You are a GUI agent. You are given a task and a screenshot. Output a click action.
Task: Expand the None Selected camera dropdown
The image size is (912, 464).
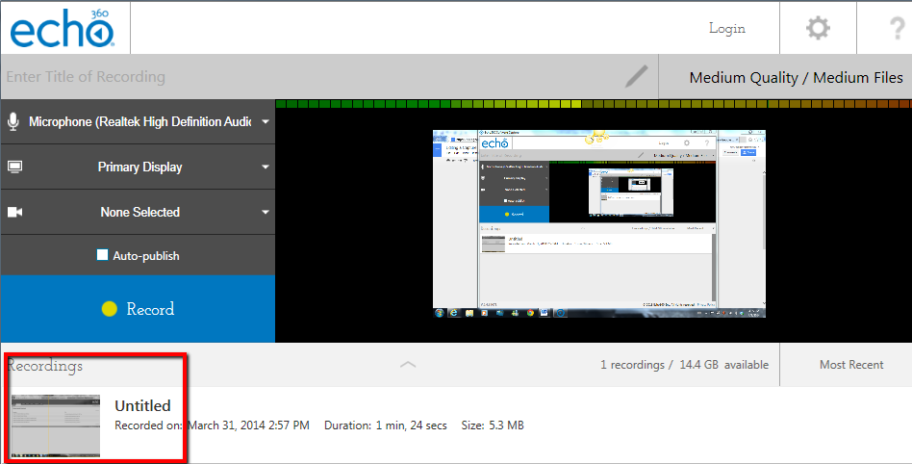tap(266, 212)
